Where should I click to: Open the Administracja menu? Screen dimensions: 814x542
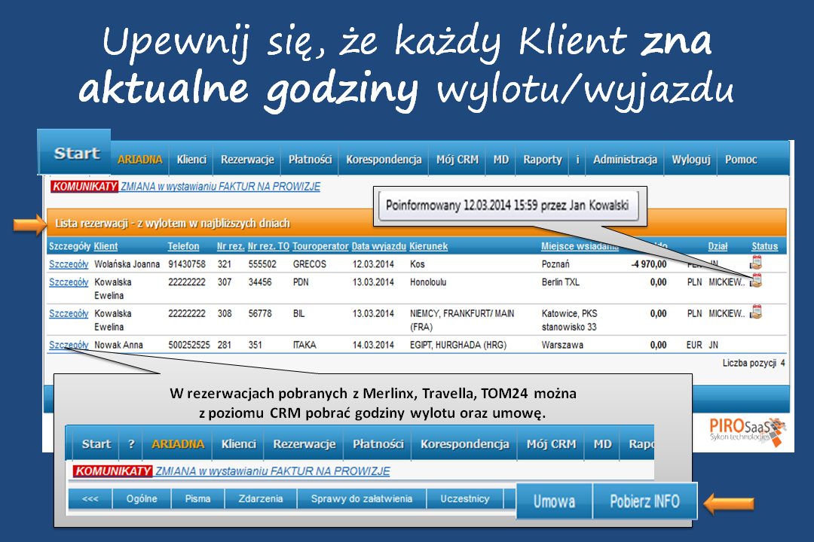tap(625, 160)
